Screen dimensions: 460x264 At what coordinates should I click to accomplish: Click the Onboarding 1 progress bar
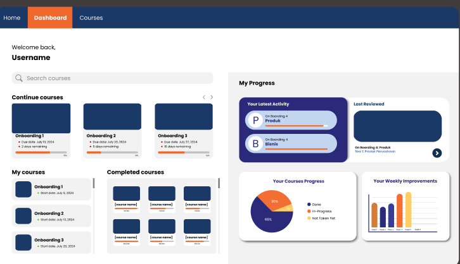pyautogui.click(x=41, y=152)
